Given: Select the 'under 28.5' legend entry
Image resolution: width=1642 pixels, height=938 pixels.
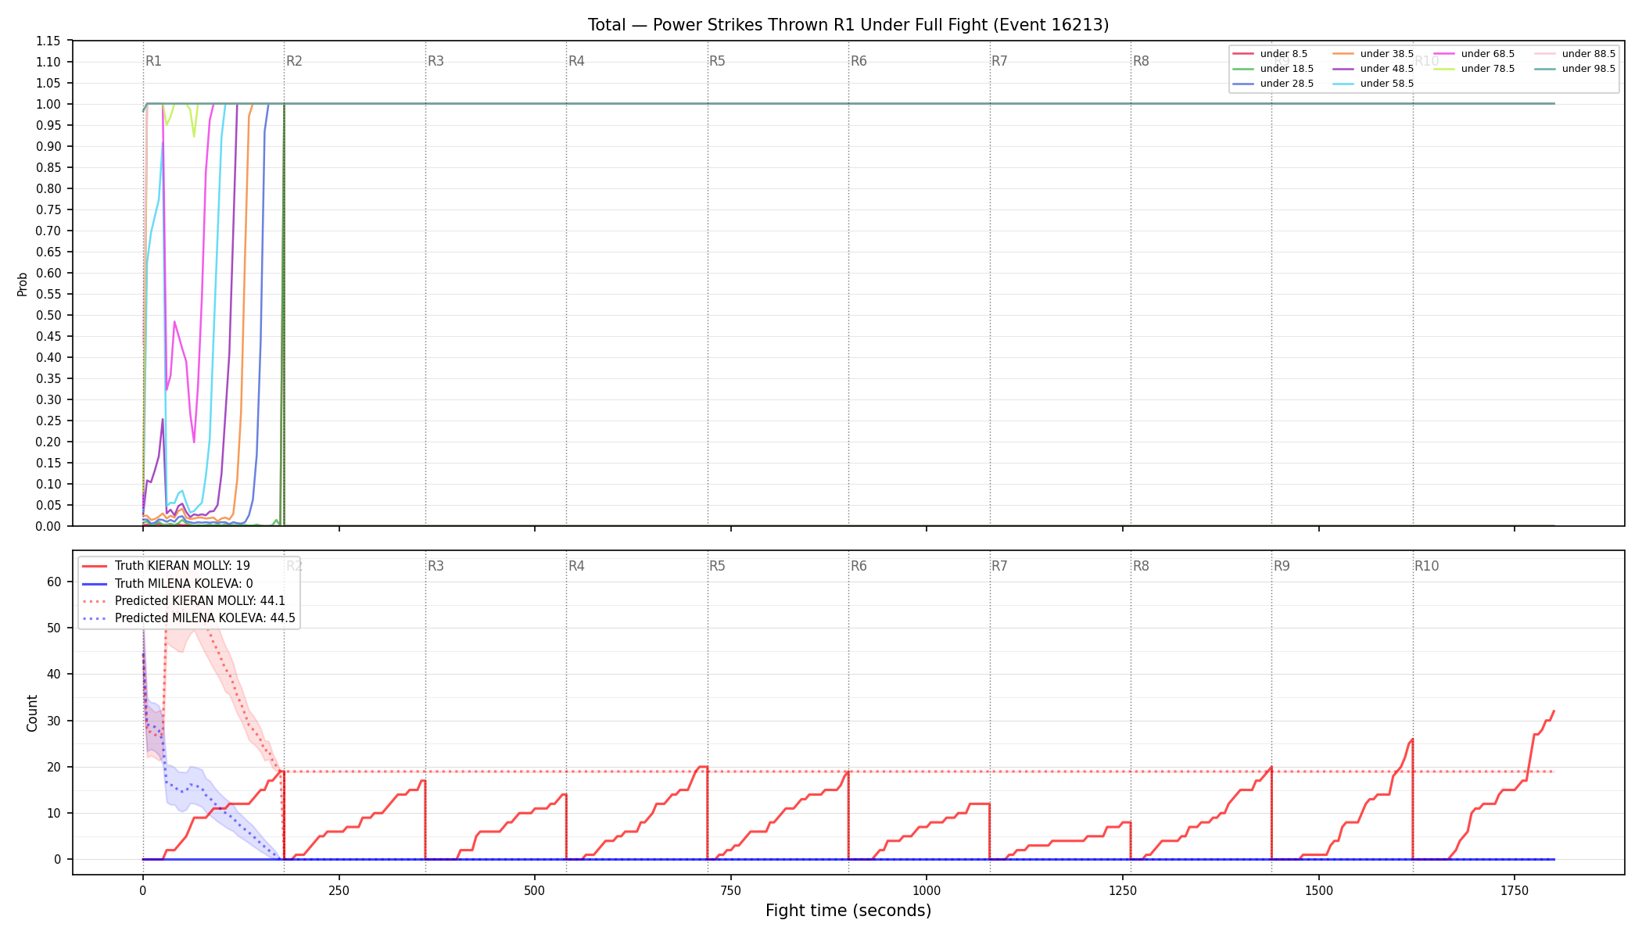Looking at the screenshot, I should [1273, 84].
